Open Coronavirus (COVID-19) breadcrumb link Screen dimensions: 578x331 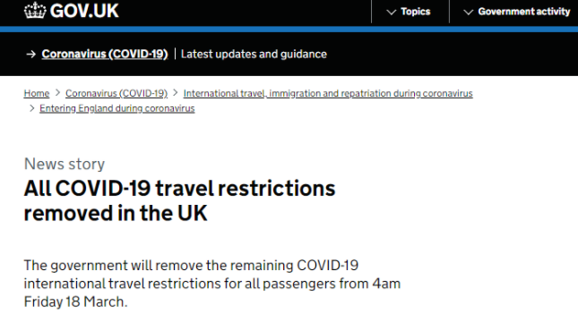coord(116,93)
